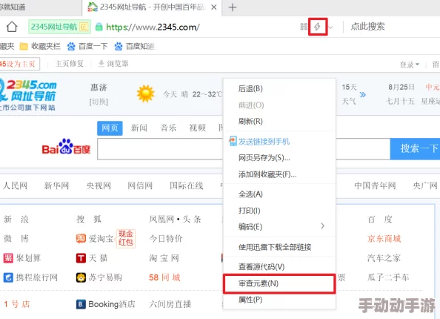Open the 凤凰网 link
Viewport: 440px width, 319px height.
pos(161,220)
